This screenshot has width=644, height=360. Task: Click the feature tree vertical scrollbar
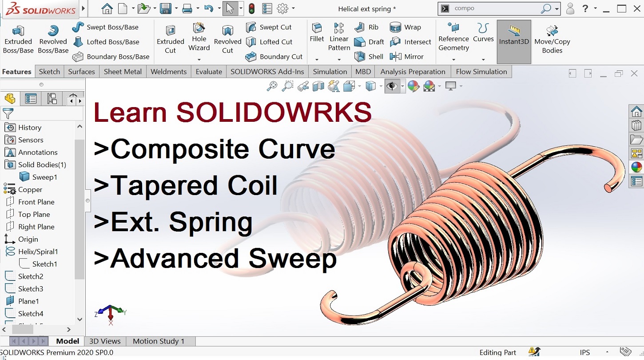tap(80, 209)
